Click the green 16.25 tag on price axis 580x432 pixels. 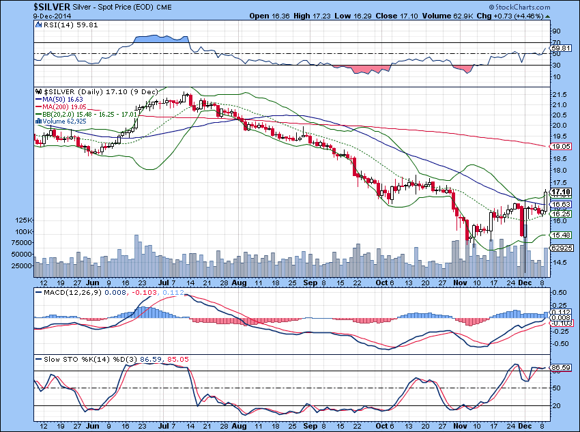click(x=561, y=214)
